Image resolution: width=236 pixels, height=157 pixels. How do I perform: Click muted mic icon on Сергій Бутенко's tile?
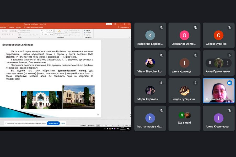[x=229, y=27]
